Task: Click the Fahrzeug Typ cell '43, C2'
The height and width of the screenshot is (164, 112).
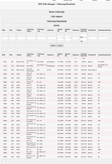Action: click(39, 111)
